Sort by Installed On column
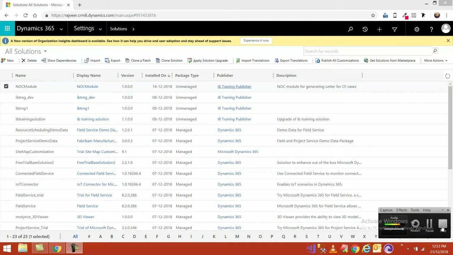The width and height of the screenshot is (453, 255). [158, 75]
